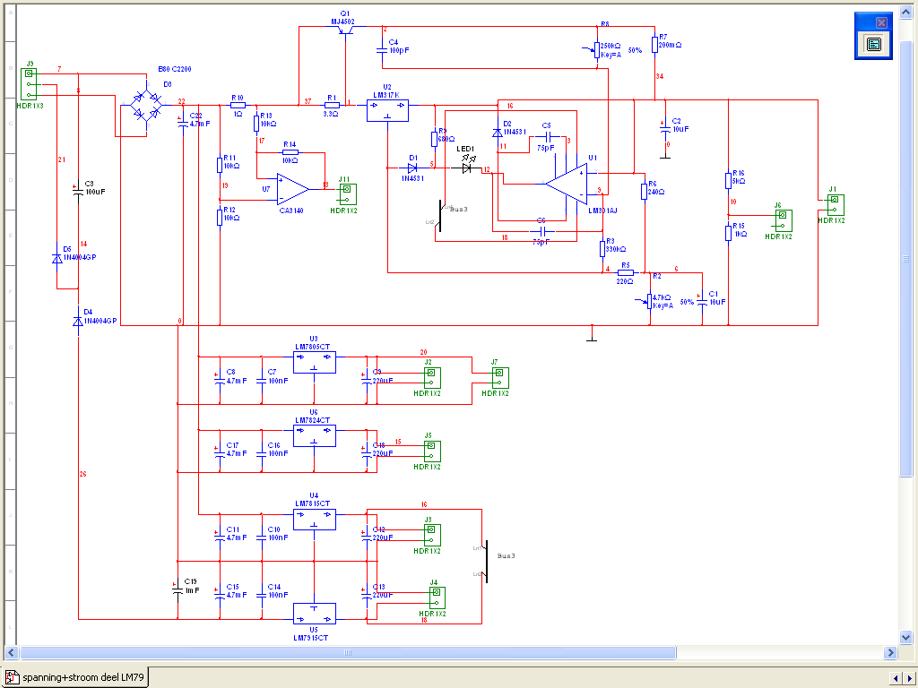918x688 pixels.
Task: Click the horizontal scrollbar right arrow
Action: [891, 653]
